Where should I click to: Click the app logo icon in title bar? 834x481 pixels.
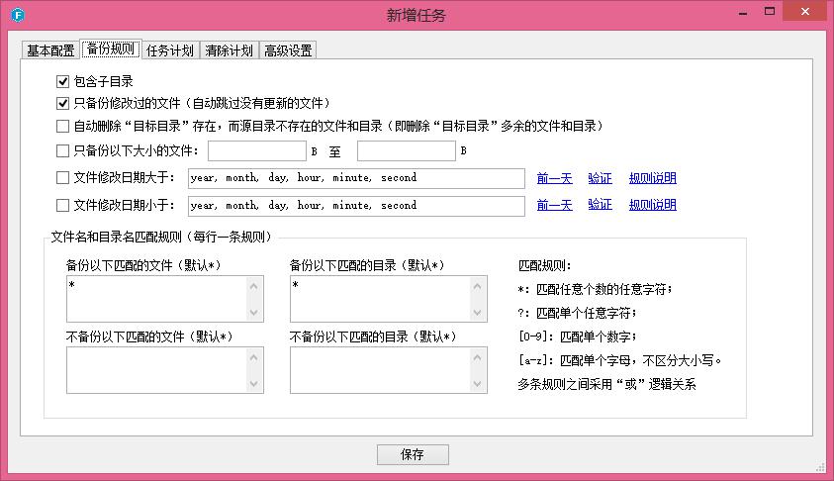tap(18, 15)
